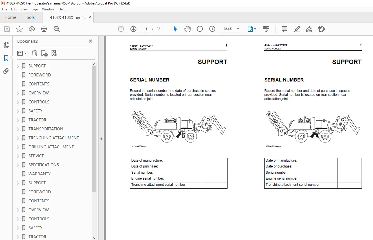
Task: Switch to the Home tab
Action: point(10,17)
